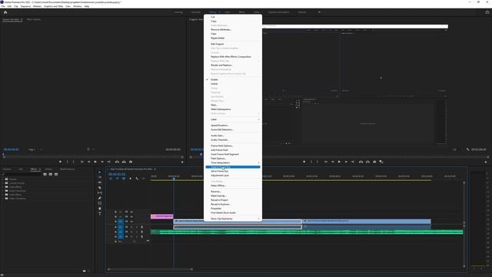The width and height of the screenshot is (492, 277).
Task: Choose Nest from context menu
Action: [x=233, y=105]
